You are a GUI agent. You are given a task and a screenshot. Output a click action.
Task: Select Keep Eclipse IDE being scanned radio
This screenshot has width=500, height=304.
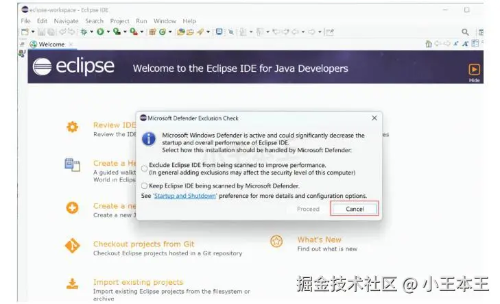point(145,186)
